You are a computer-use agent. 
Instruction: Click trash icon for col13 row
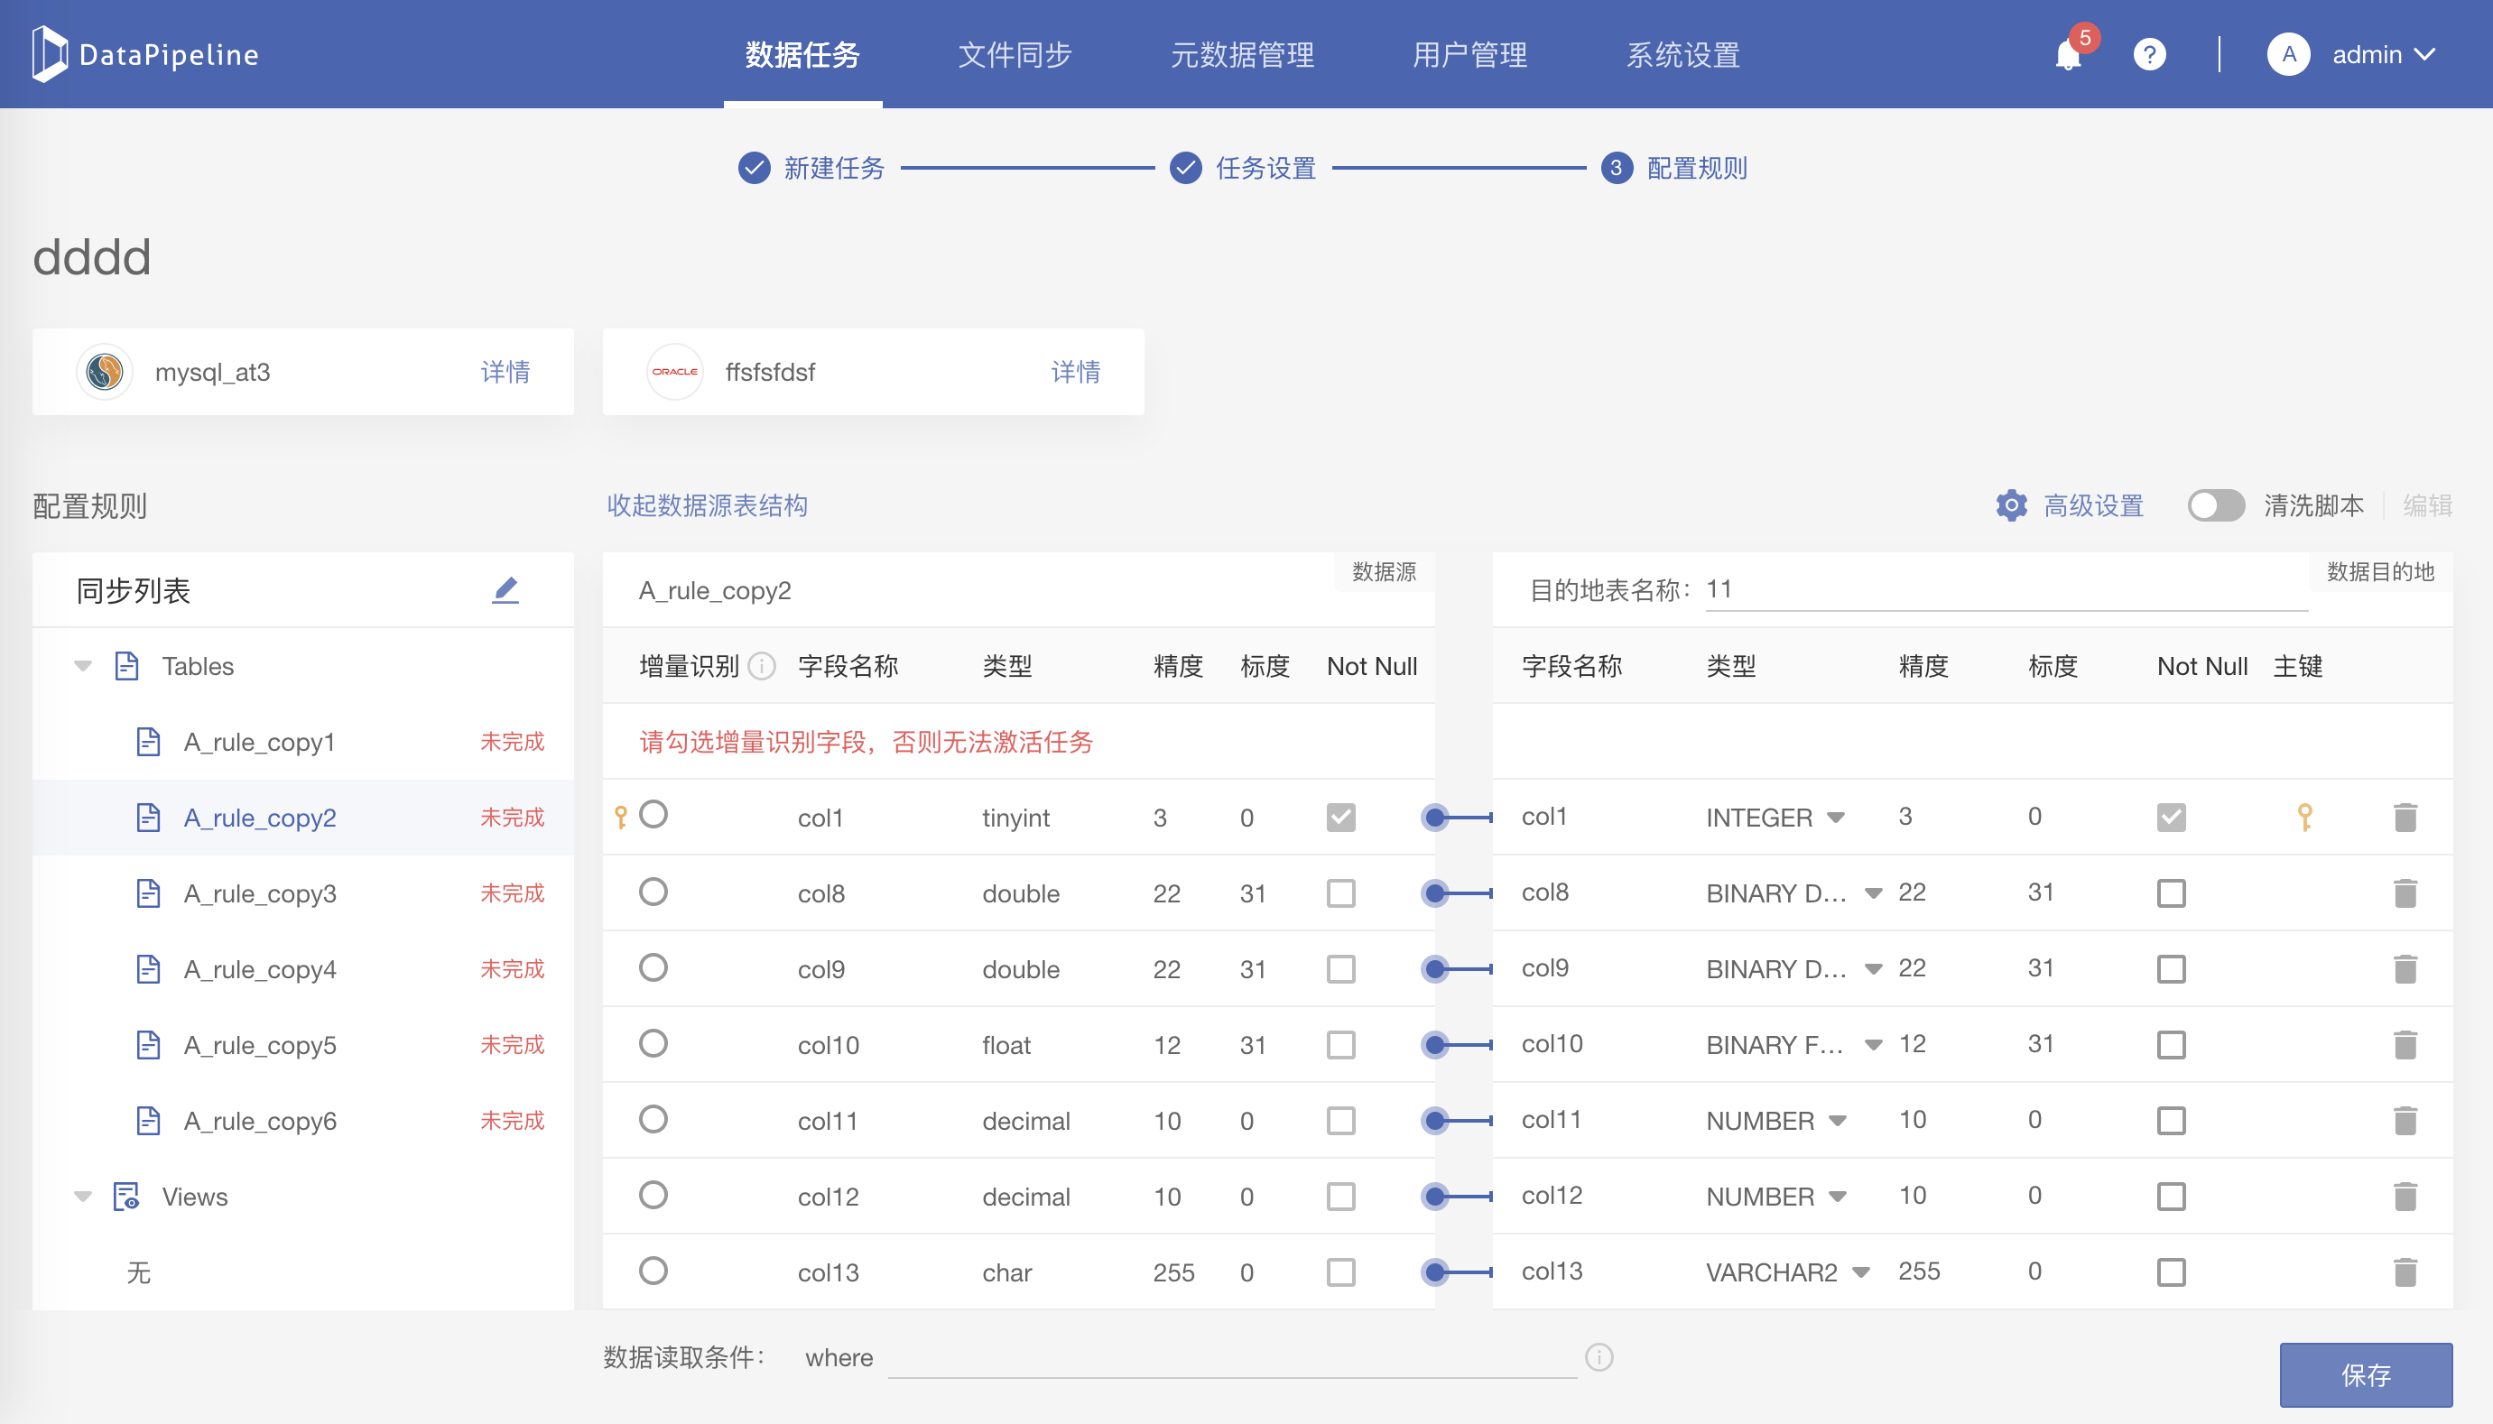pos(2405,1272)
